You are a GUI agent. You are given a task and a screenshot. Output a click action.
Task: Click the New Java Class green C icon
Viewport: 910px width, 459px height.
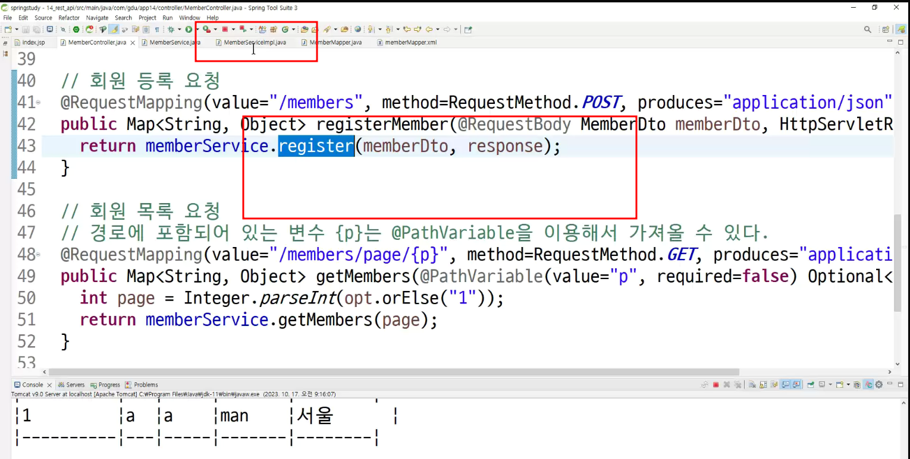coord(285,29)
